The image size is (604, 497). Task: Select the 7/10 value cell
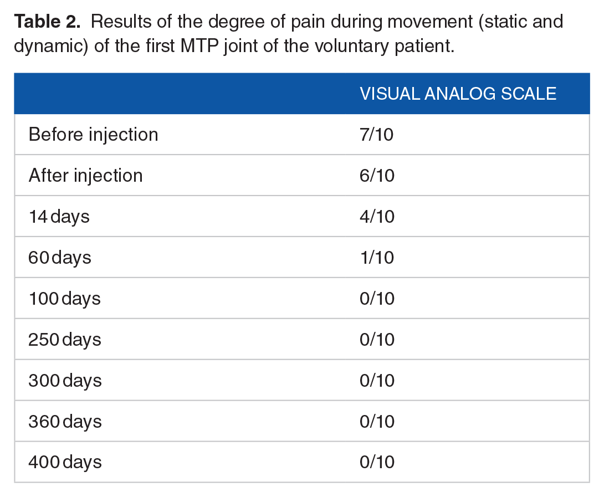376,135
